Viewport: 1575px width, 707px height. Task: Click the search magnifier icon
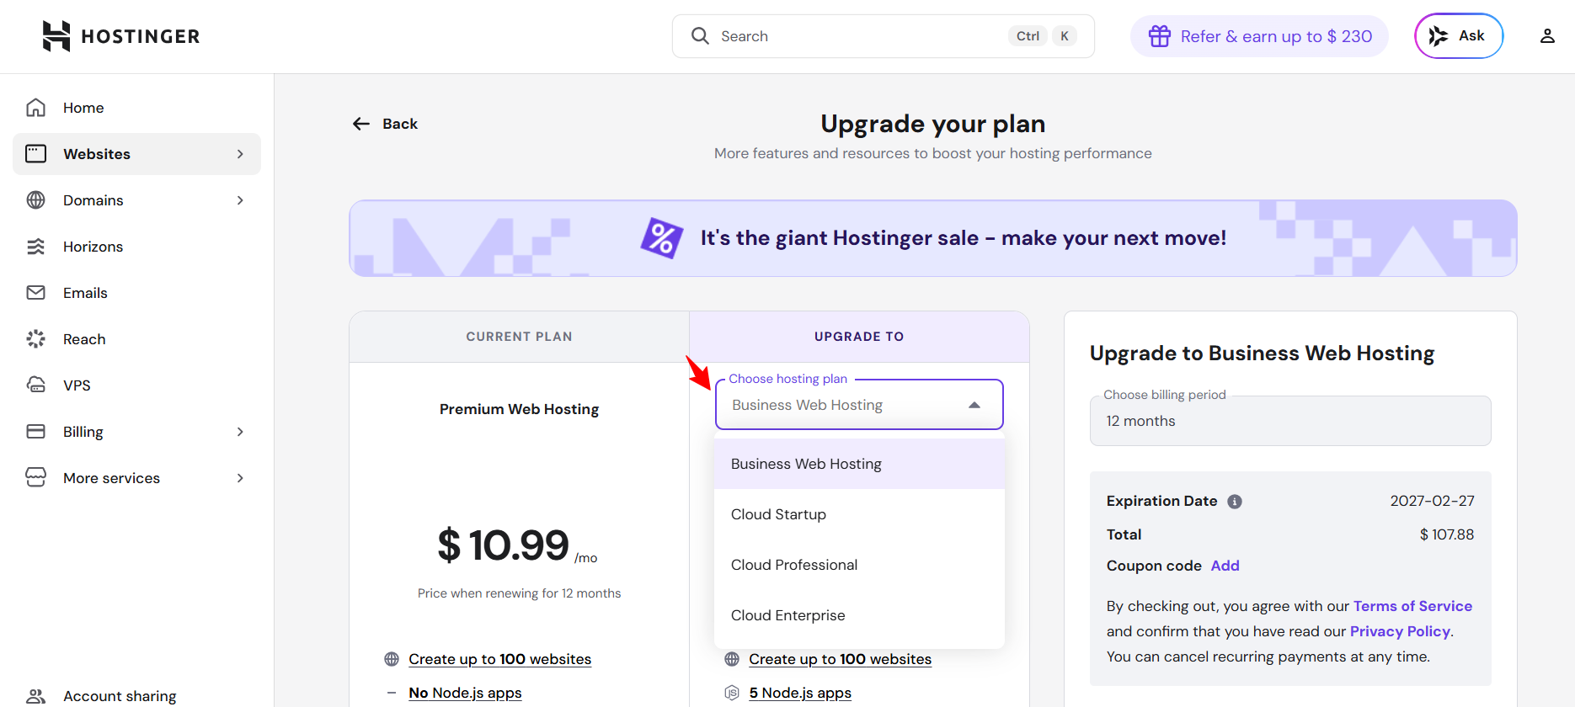700,36
